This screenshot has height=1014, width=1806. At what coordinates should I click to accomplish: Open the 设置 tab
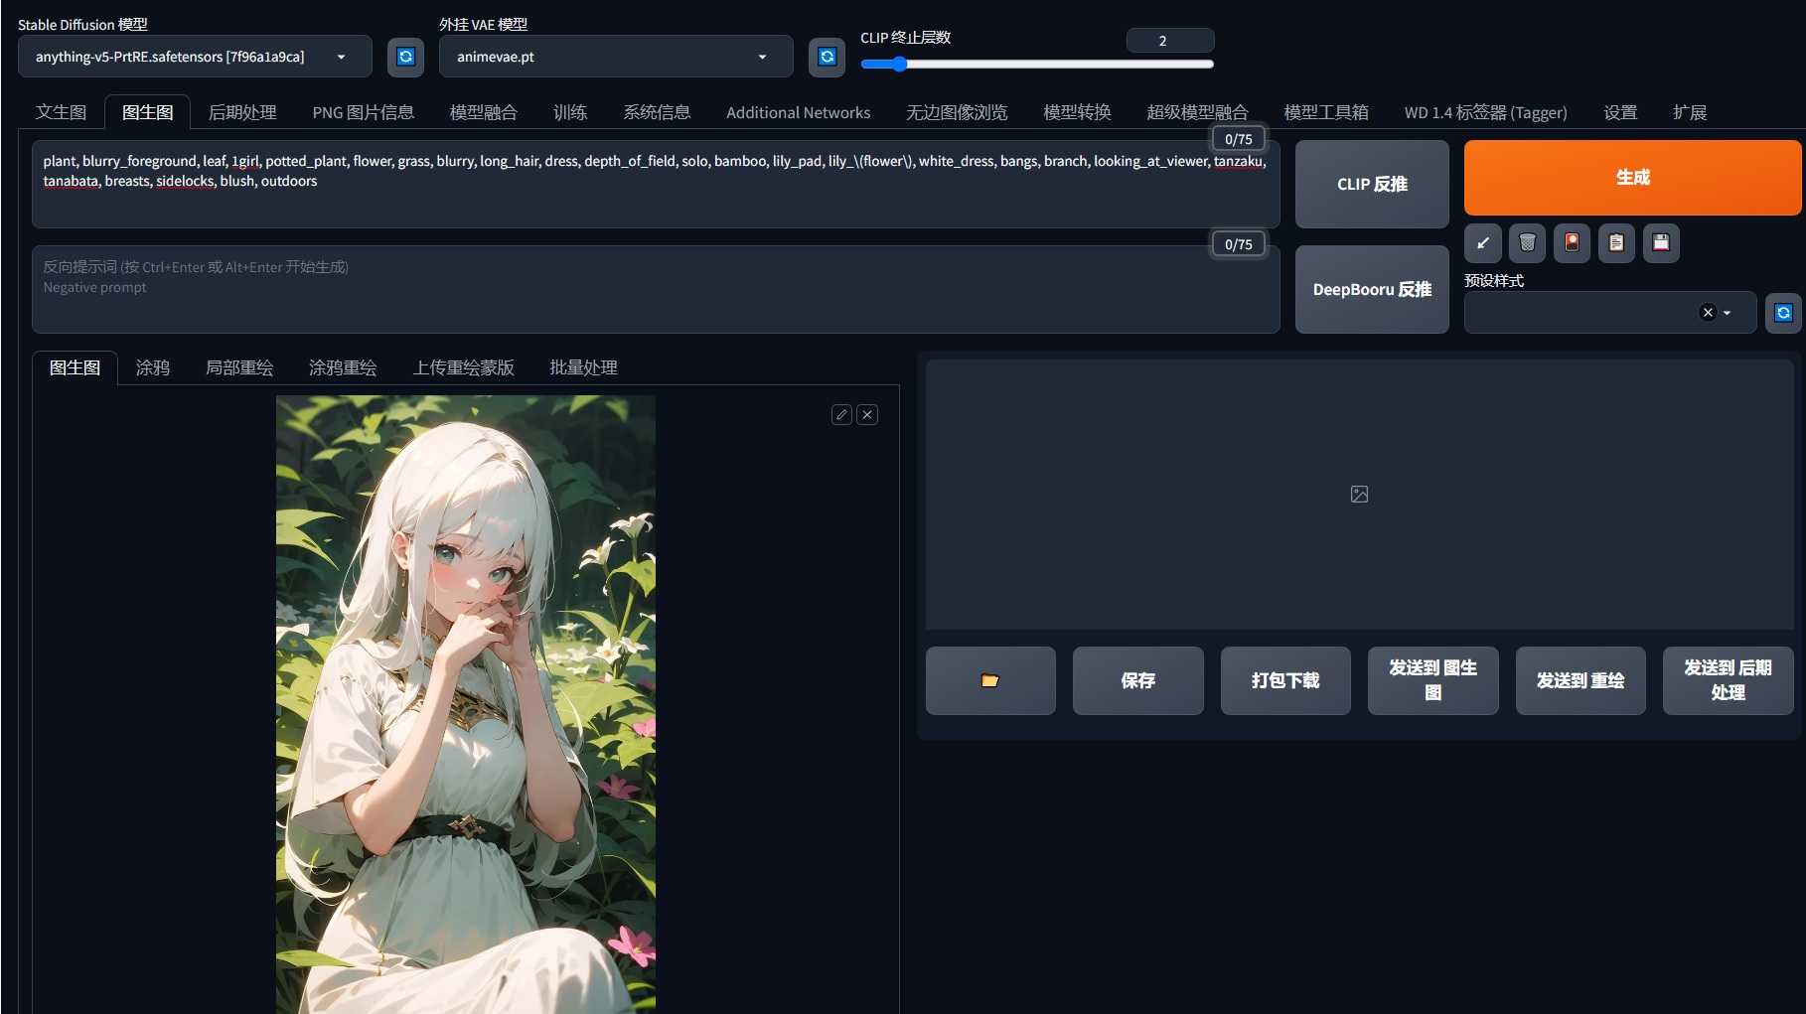click(1620, 112)
